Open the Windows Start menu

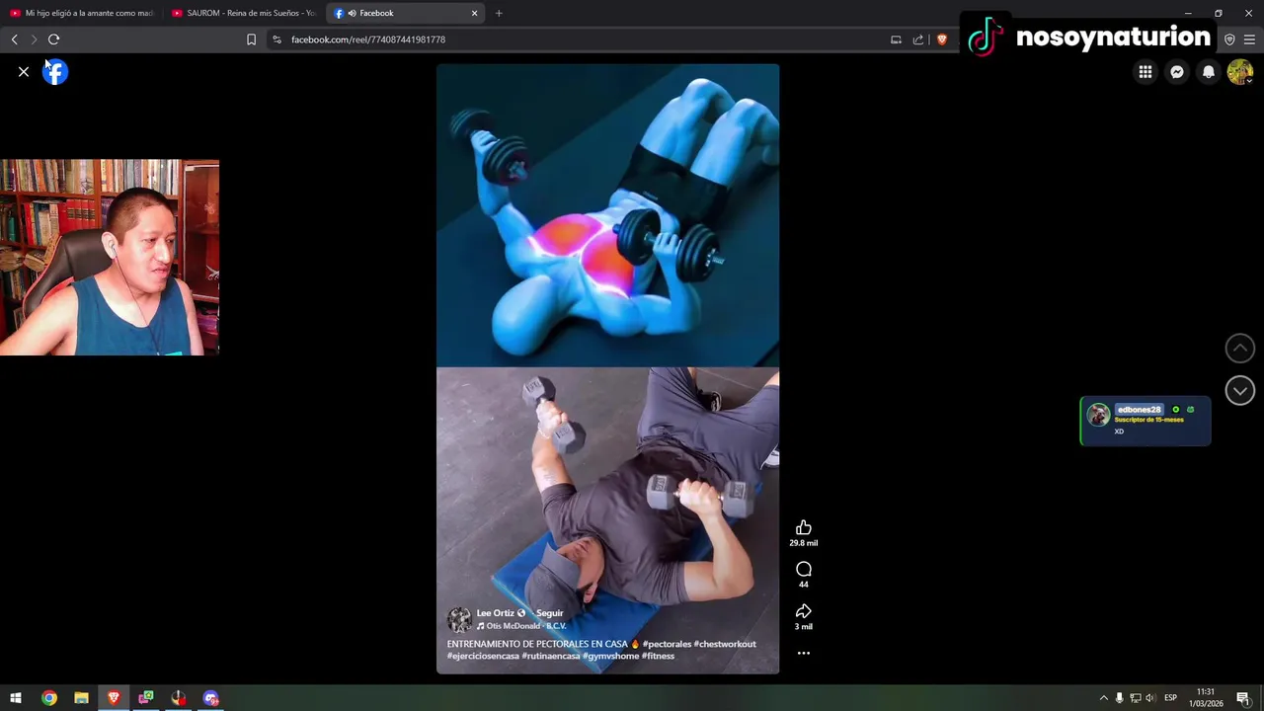pos(16,698)
